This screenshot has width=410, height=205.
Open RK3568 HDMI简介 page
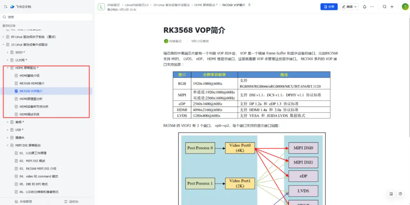click(32, 84)
